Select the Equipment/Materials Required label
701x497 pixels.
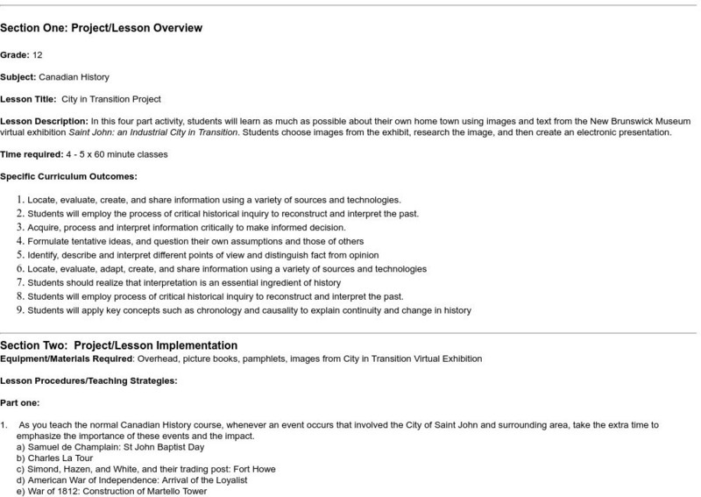point(67,359)
